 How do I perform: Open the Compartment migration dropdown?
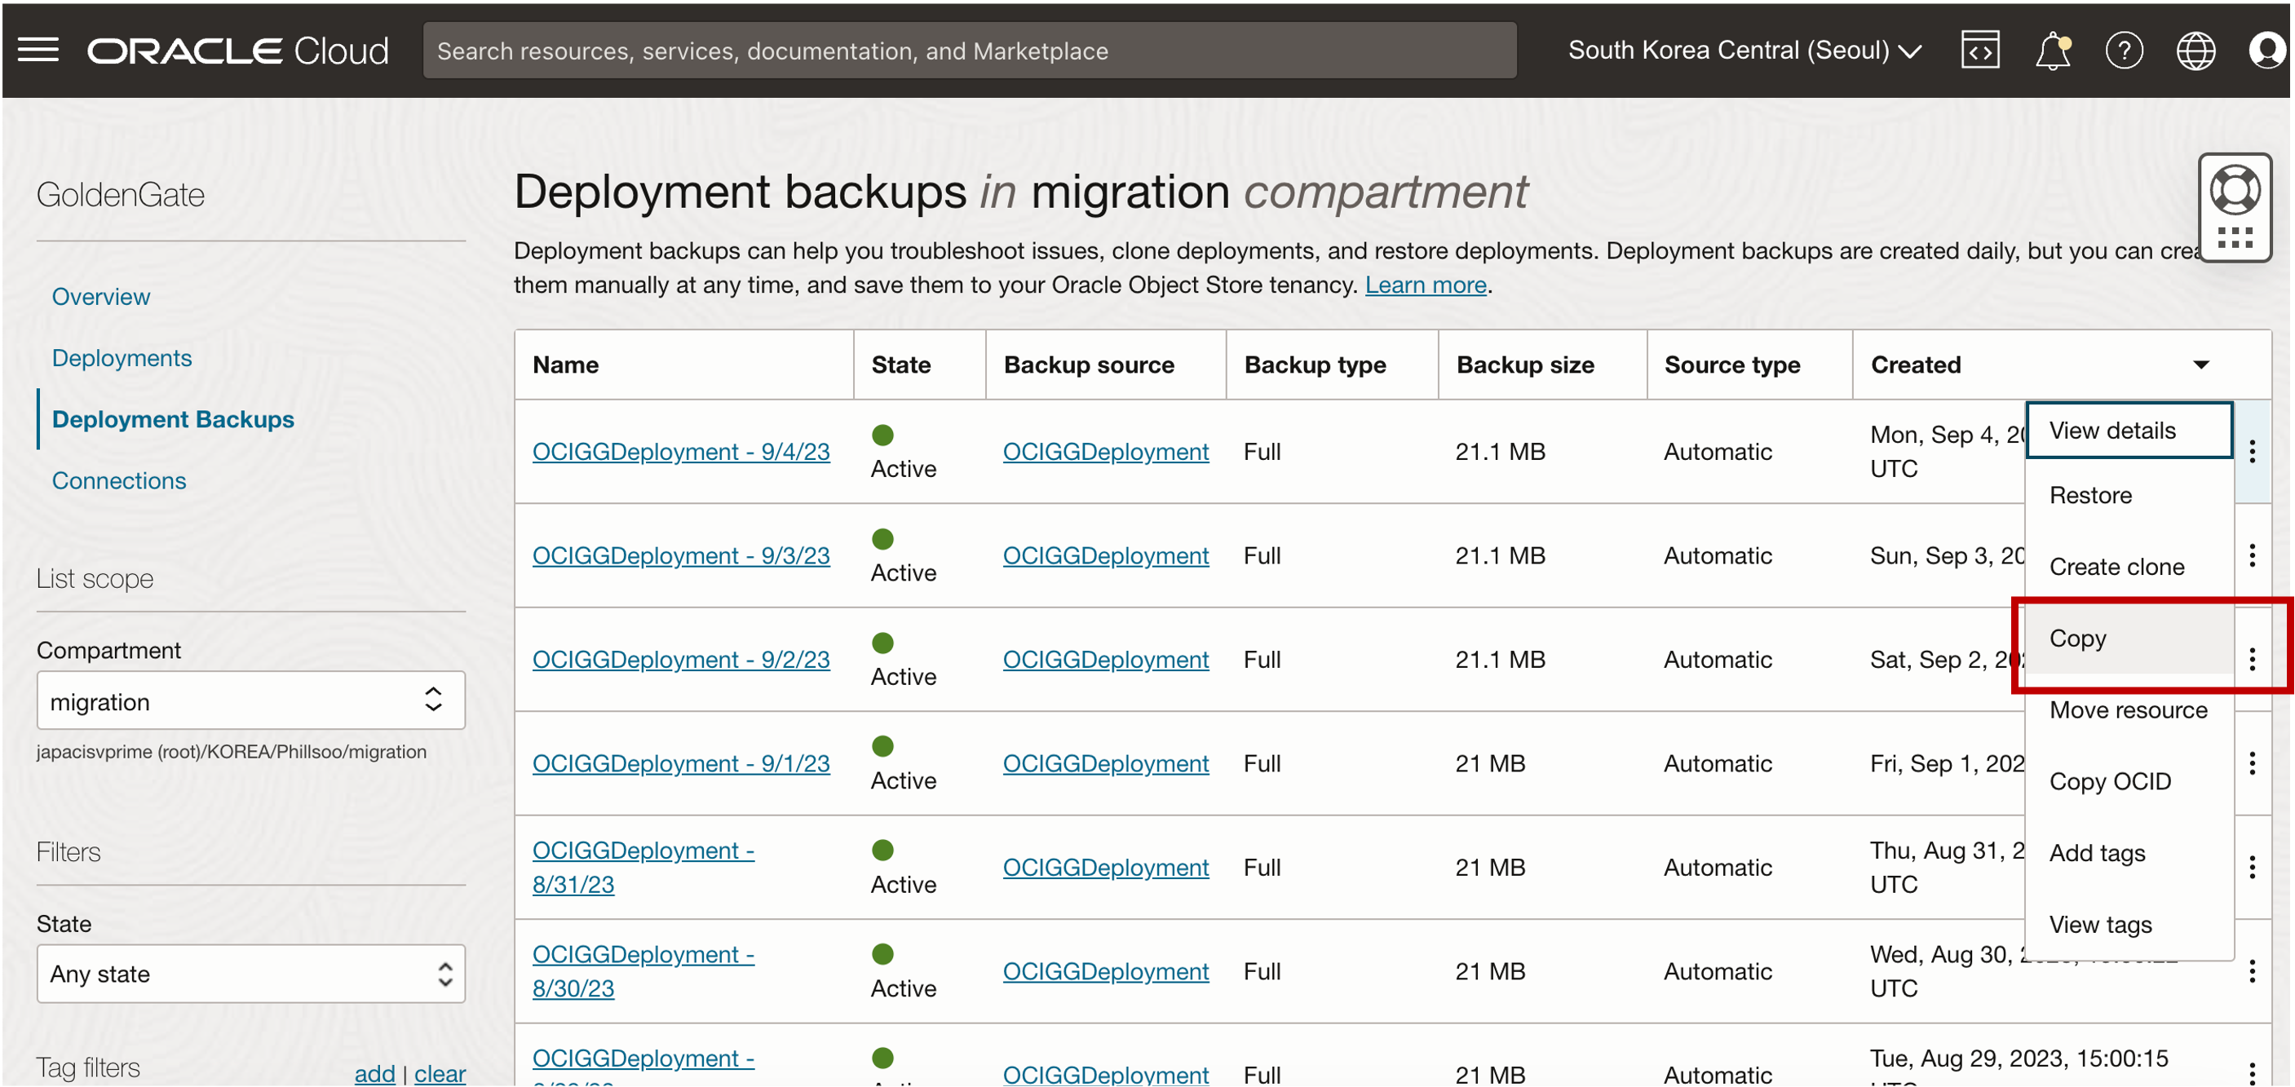[x=251, y=701]
